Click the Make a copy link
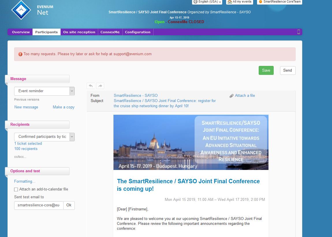The width and height of the screenshot is (332, 237). (64, 107)
